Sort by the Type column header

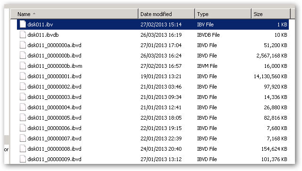tap(223, 14)
